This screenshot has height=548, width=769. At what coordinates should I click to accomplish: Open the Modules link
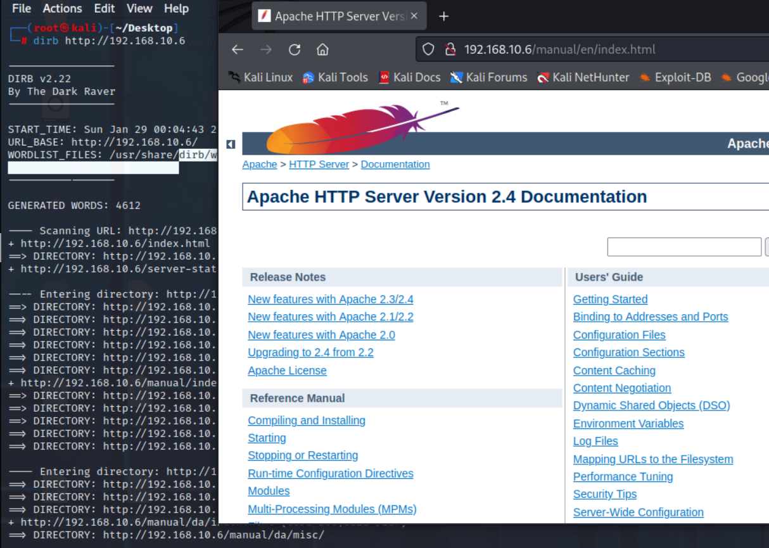click(269, 491)
